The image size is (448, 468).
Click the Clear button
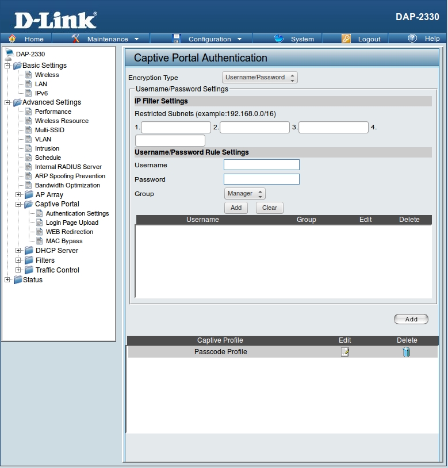coord(269,208)
